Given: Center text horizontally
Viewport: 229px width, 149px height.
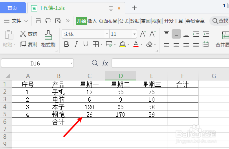Looking at the screenshot, I should (176, 44).
